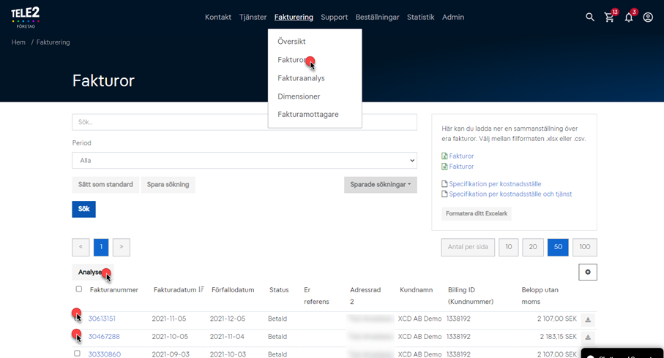
Task: Click the blue Sök button
Action: tap(84, 209)
